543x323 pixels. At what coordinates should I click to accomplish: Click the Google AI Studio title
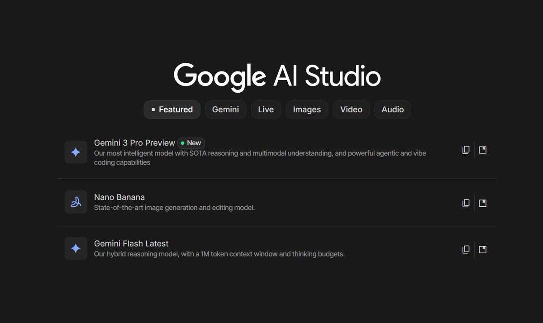277,76
